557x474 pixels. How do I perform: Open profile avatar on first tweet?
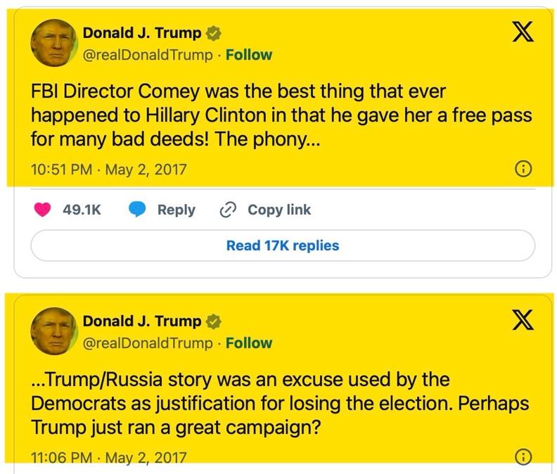(53, 42)
